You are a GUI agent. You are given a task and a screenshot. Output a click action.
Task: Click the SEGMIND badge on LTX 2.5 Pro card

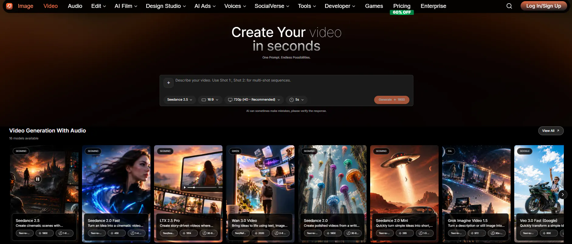(165, 151)
